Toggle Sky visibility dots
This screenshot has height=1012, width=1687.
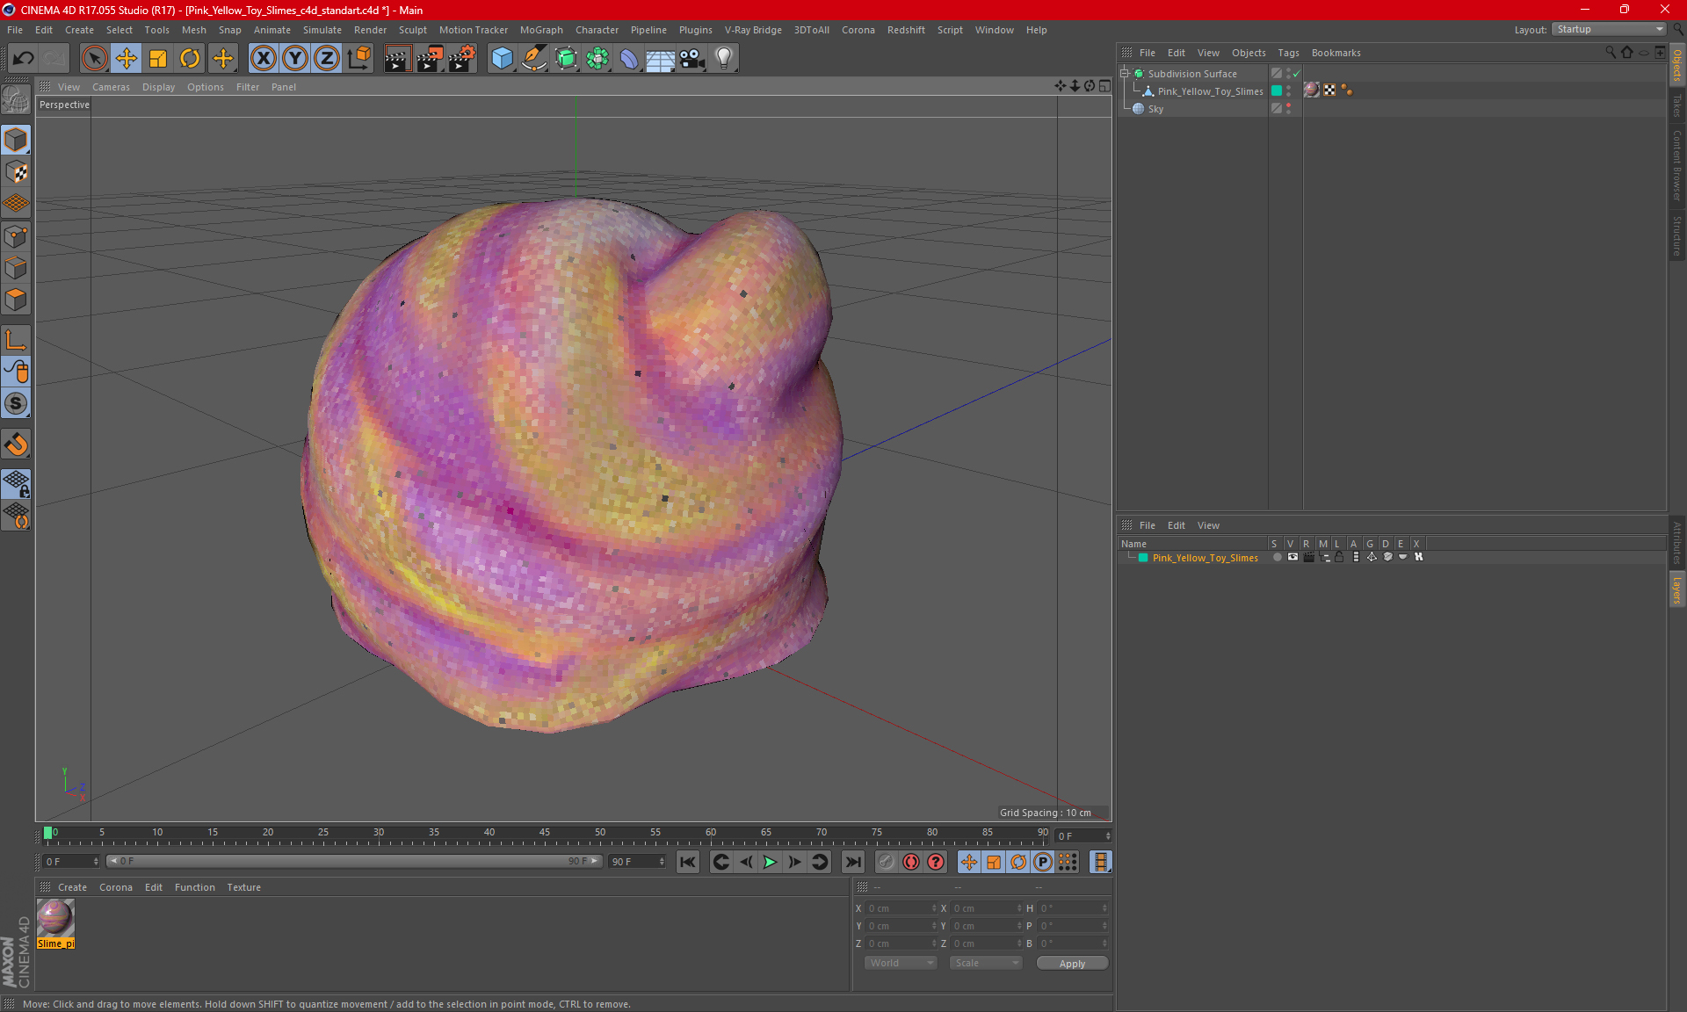coord(1288,109)
